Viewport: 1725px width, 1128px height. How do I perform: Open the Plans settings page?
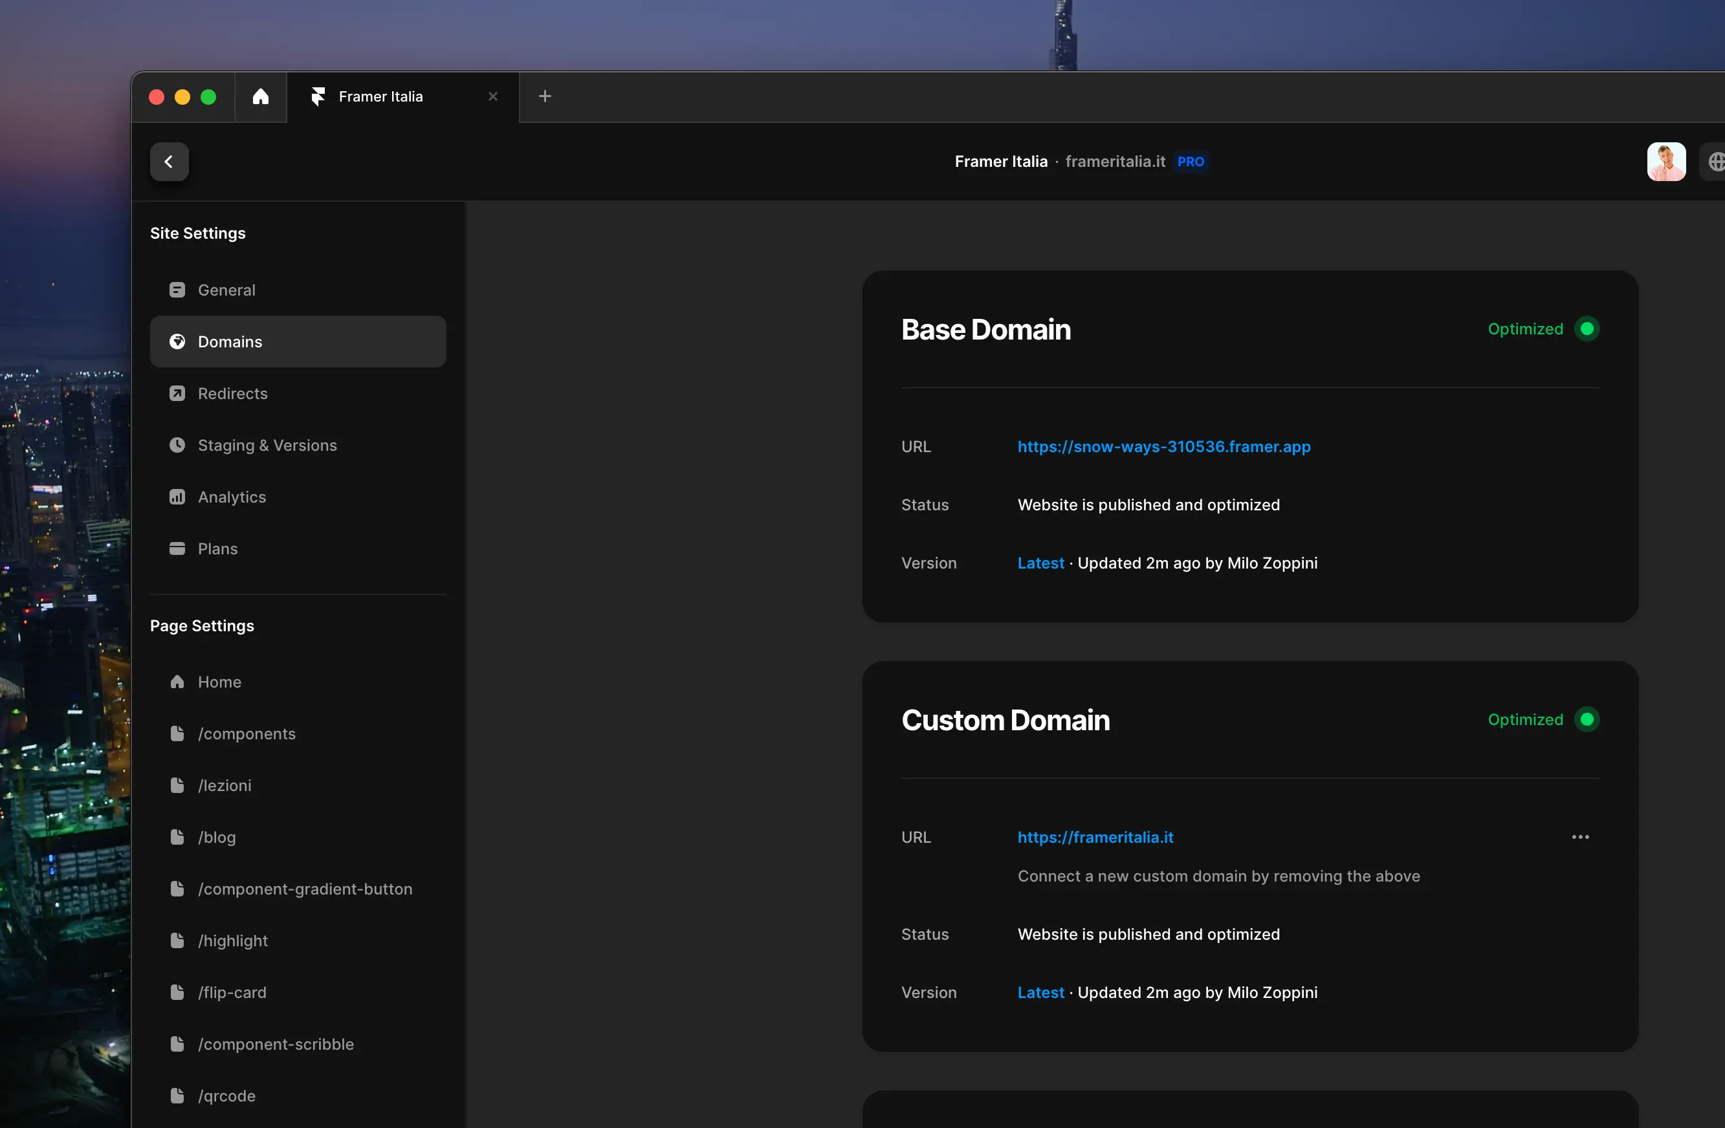[x=217, y=548]
